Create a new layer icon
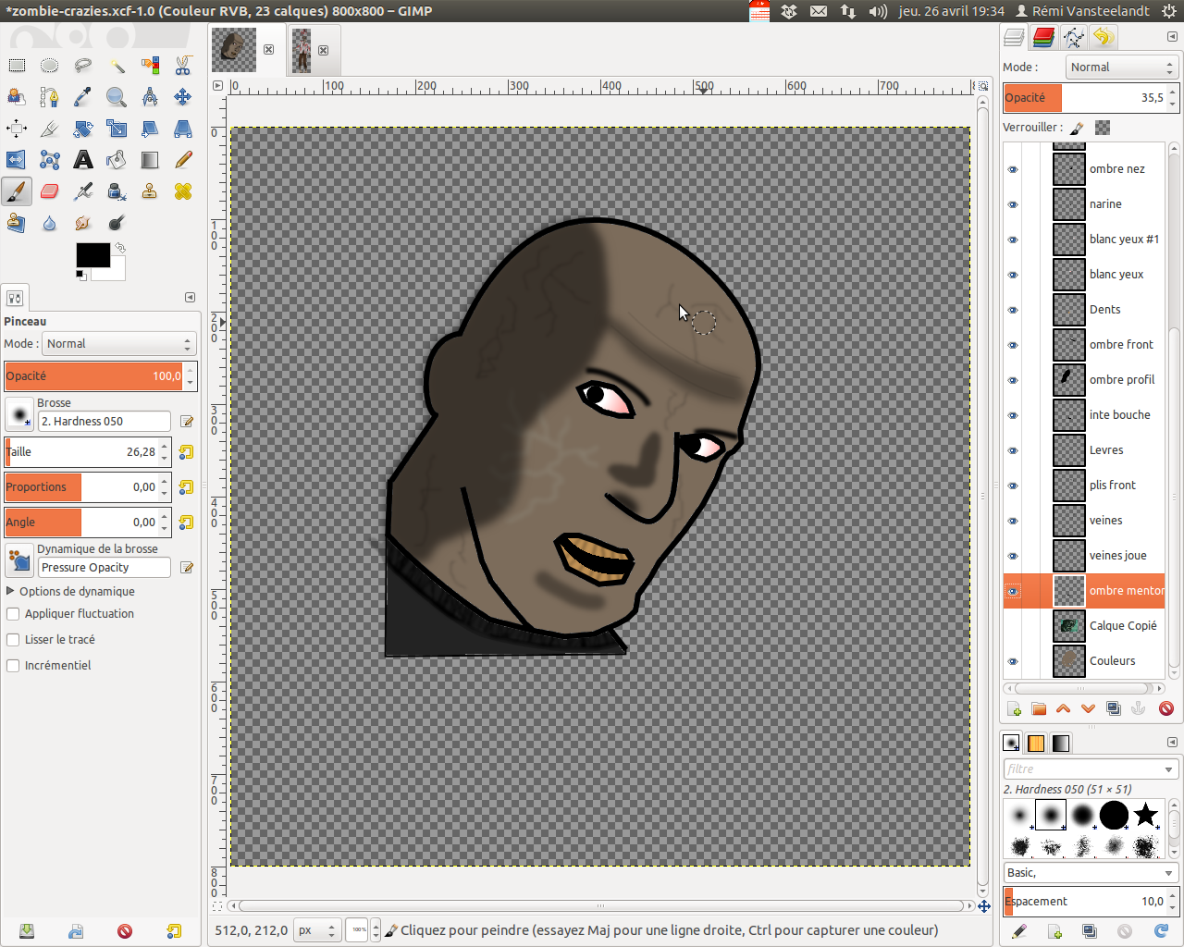 1014,709
